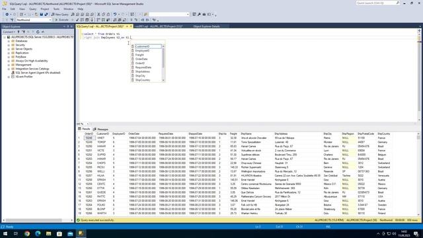Collapse the ALLPROJECTS server node

click(x=5, y=37)
